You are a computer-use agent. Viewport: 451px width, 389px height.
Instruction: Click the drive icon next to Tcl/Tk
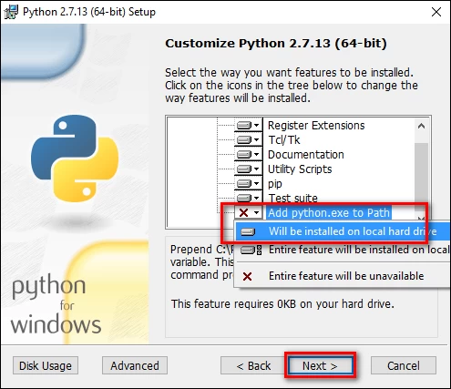[x=244, y=139]
